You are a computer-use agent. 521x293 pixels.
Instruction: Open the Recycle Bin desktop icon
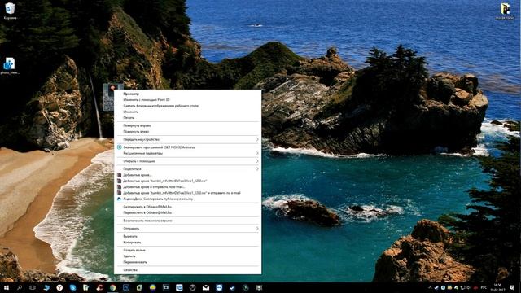tap(10, 11)
